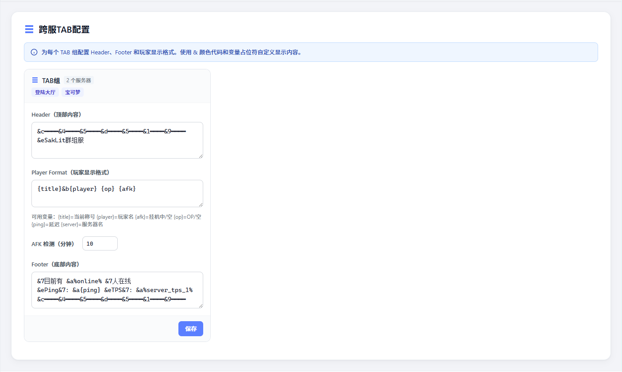The image size is (622, 372).
Task: Click the blue info banner text
Action: (172, 52)
